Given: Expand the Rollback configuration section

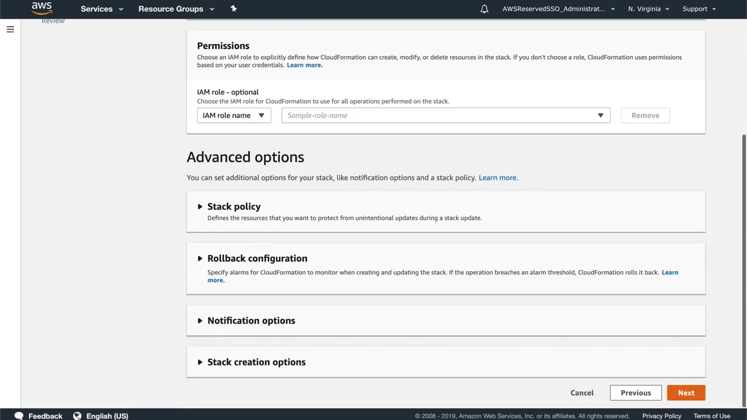Looking at the screenshot, I should [x=257, y=258].
